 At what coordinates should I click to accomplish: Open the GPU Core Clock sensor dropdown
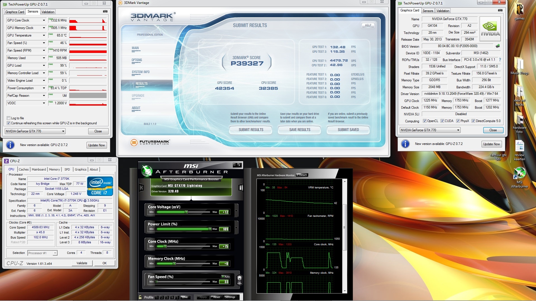pyautogui.click(x=44, y=20)
